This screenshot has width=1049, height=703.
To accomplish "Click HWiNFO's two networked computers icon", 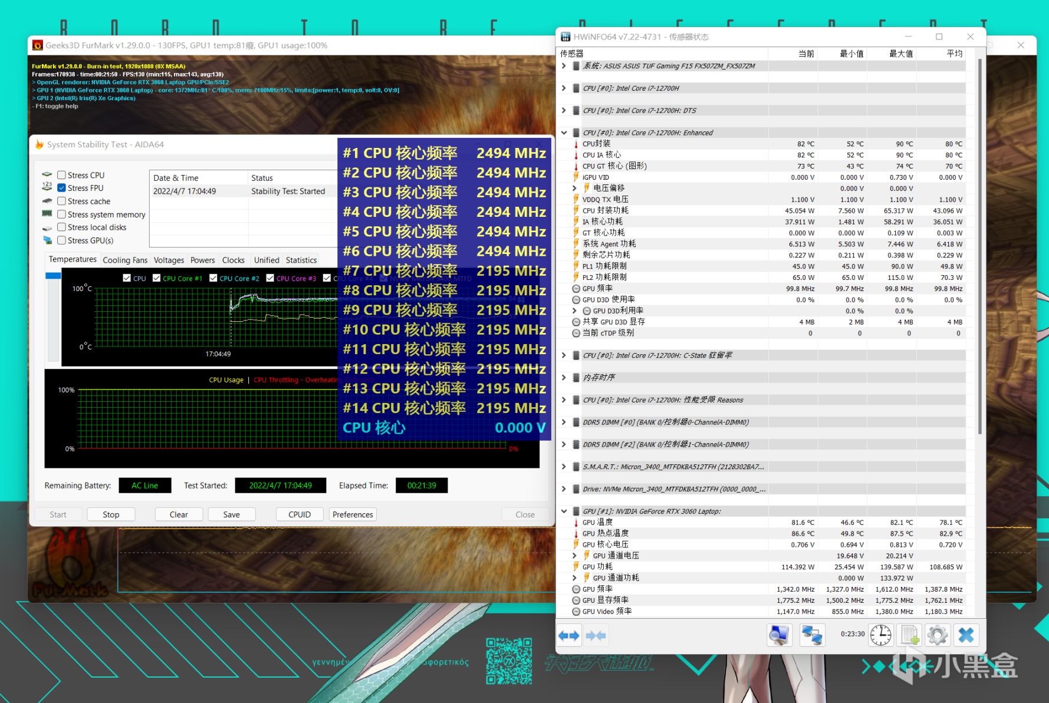I will pyautogui.click(x=812, y=635).
